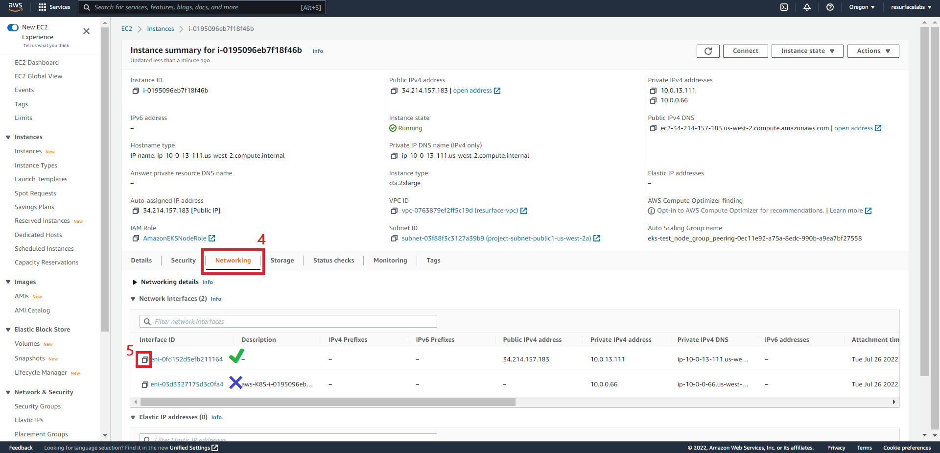The image size is (940, 453).
Task: Copy the Instance ID value
Action: pyautogui.click(x=136, y=91)
